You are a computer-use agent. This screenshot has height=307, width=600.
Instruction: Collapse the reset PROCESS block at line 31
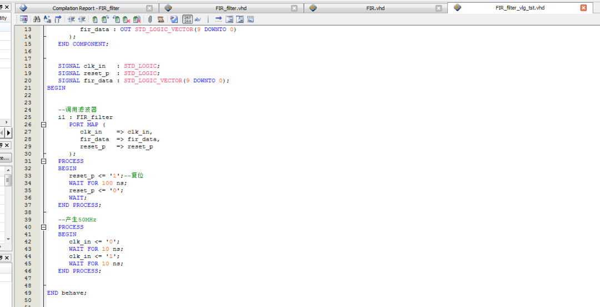pos(43,161)
